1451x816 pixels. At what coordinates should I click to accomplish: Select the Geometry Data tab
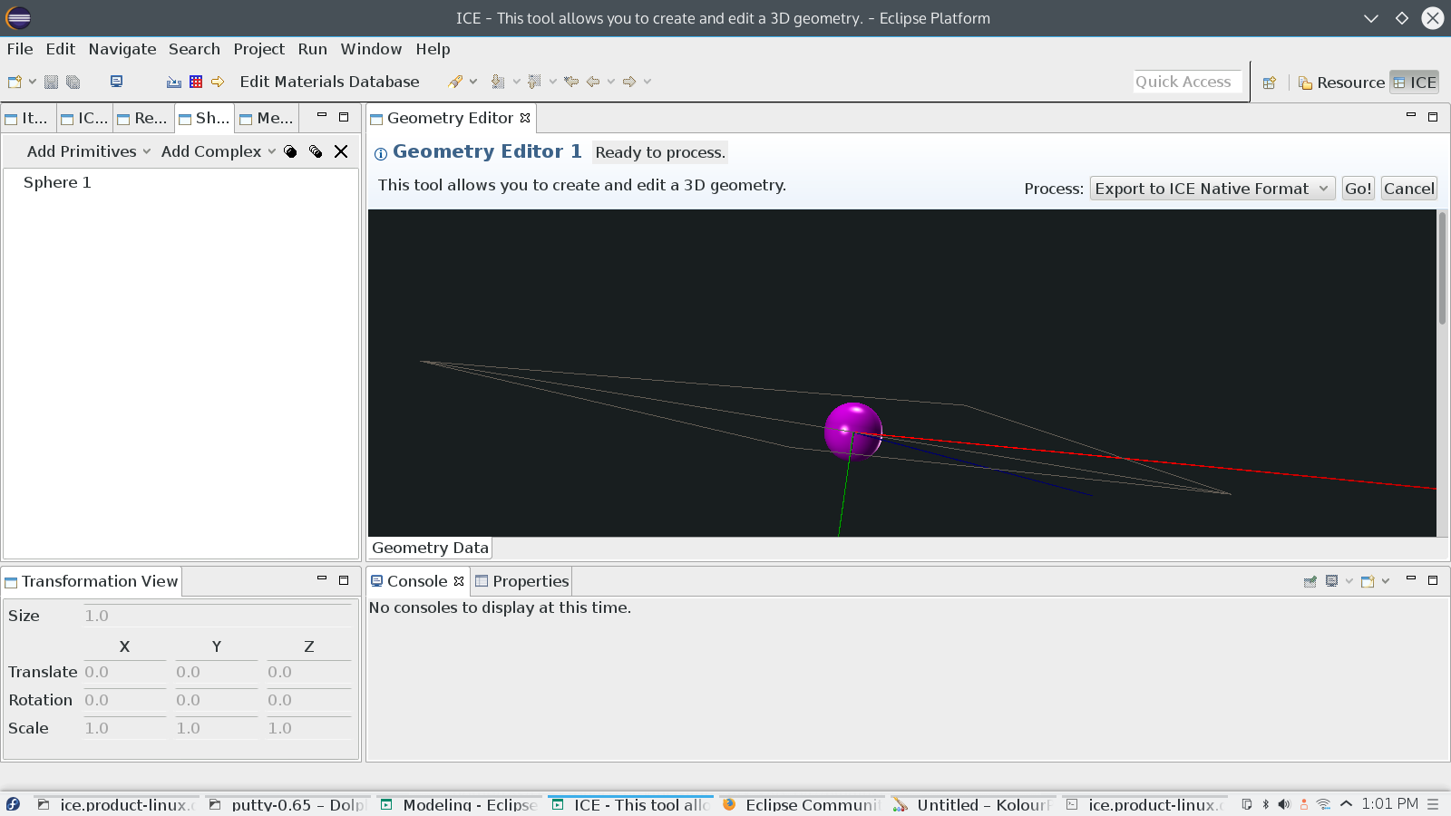point(430,548)
